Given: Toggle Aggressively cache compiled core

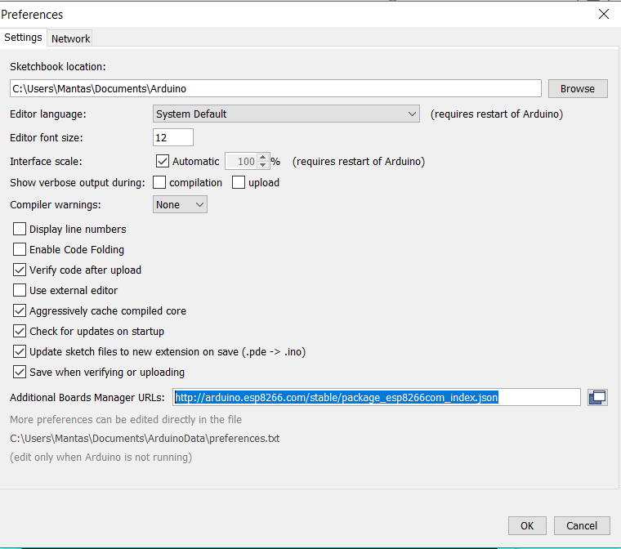Looking at the screenshot, I should pos(20,310).
